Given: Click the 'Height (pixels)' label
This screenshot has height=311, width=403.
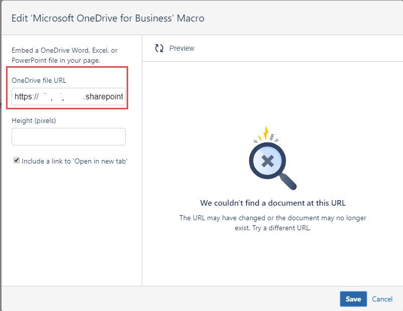Looking at the screenshot, I should pos(34,120).
